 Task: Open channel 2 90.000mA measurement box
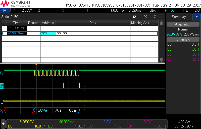pyautogui.click(x=67, y=124)
